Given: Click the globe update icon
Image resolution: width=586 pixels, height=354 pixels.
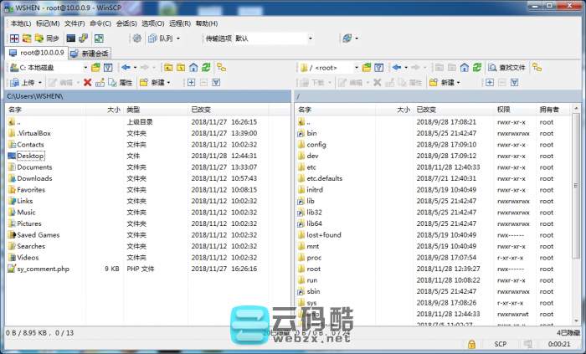Looking at the screenshot, I should point(347,38).
